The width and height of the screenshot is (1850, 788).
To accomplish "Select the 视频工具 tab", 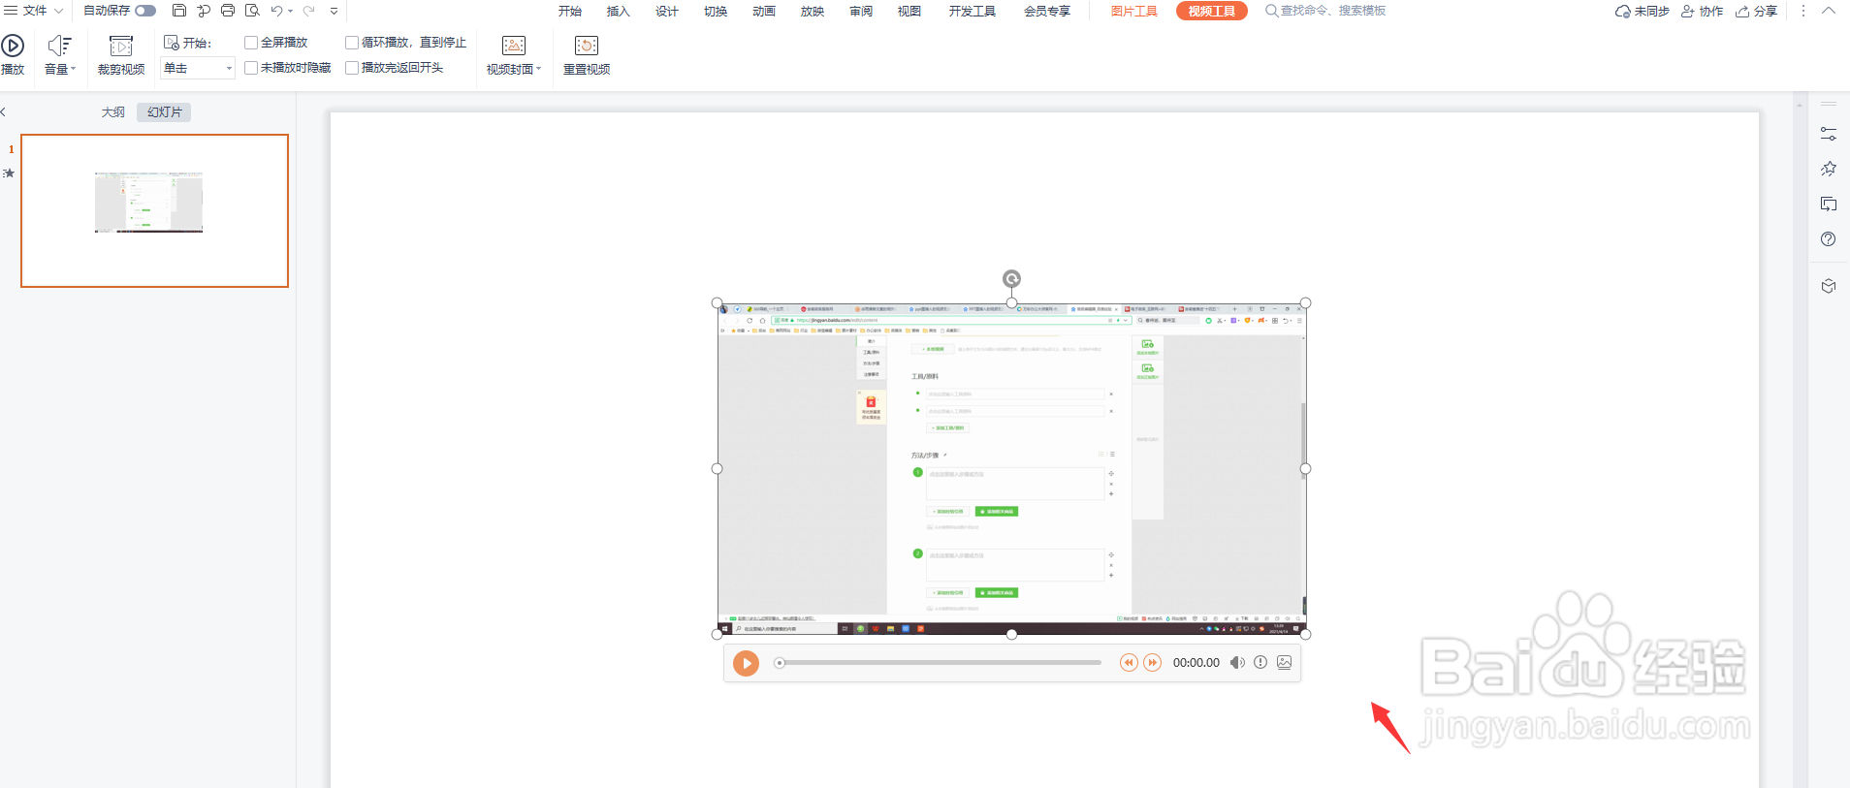I will click(1212, 11).
